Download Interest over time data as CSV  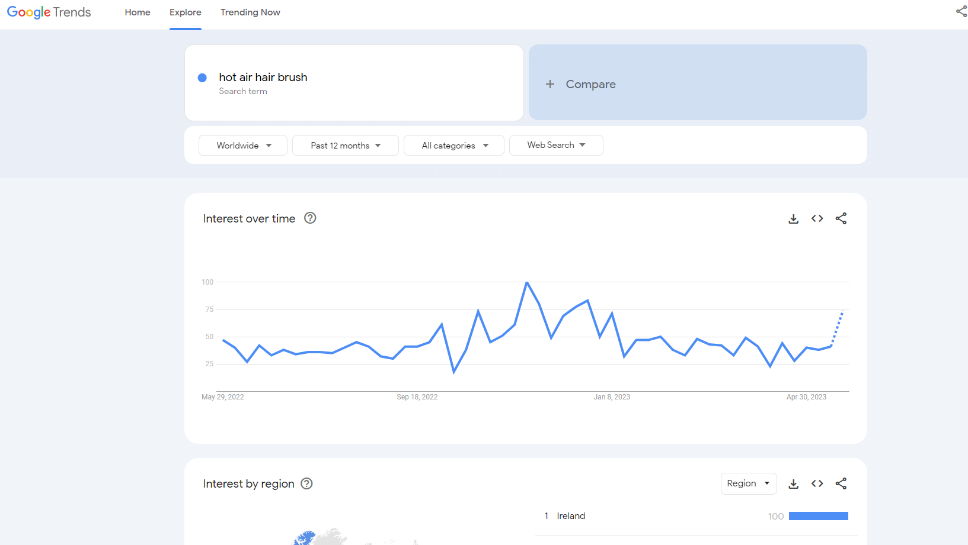coord(794,219)
